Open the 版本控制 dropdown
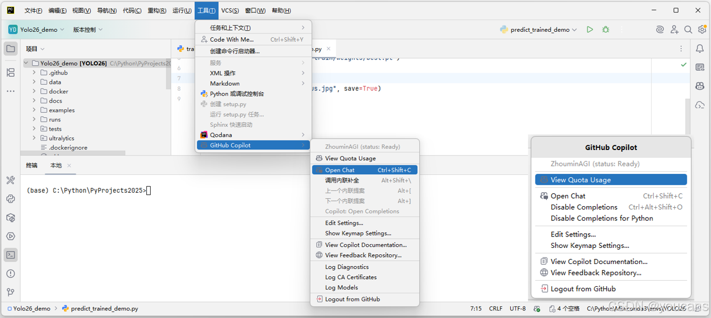 (x=88, y=30)
